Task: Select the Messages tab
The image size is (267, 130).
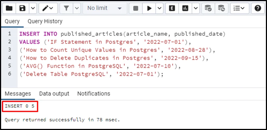Action: click(x=18, y=94)
